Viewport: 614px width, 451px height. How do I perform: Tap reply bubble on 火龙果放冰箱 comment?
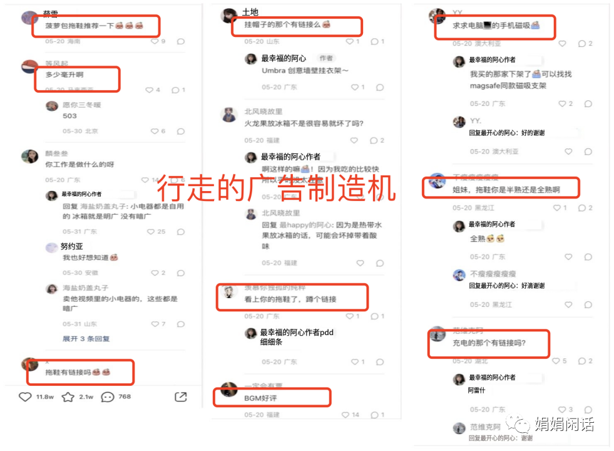pyautogui.click(x=374, y=140)
